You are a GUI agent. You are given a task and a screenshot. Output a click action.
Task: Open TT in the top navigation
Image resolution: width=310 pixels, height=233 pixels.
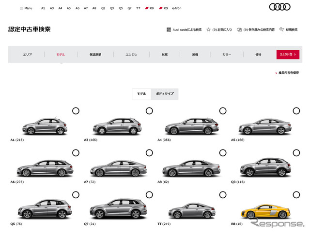click(x=138, y=8)
